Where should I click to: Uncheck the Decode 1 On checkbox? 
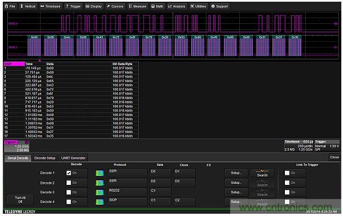[x=69, y=173]
